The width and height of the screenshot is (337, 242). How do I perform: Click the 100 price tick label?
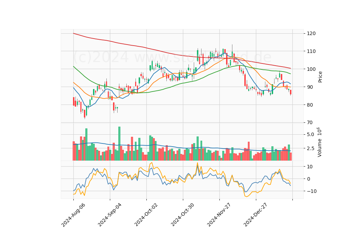[311, 69]
